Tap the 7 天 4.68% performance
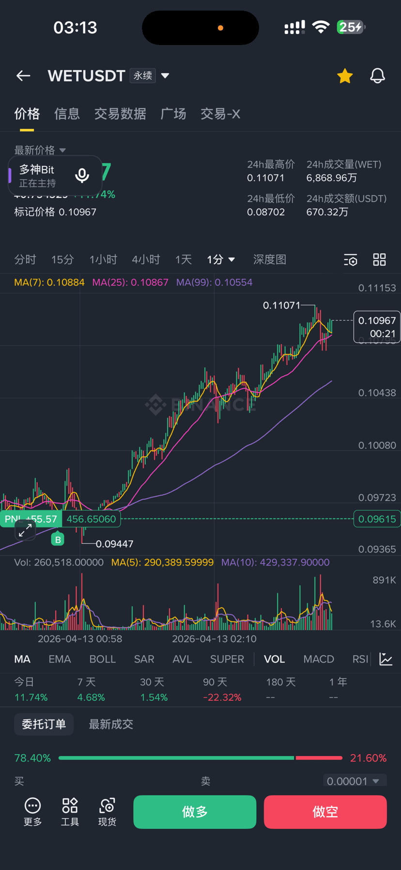The height and width of the screenshot is (870, 401). pos(91,690)
